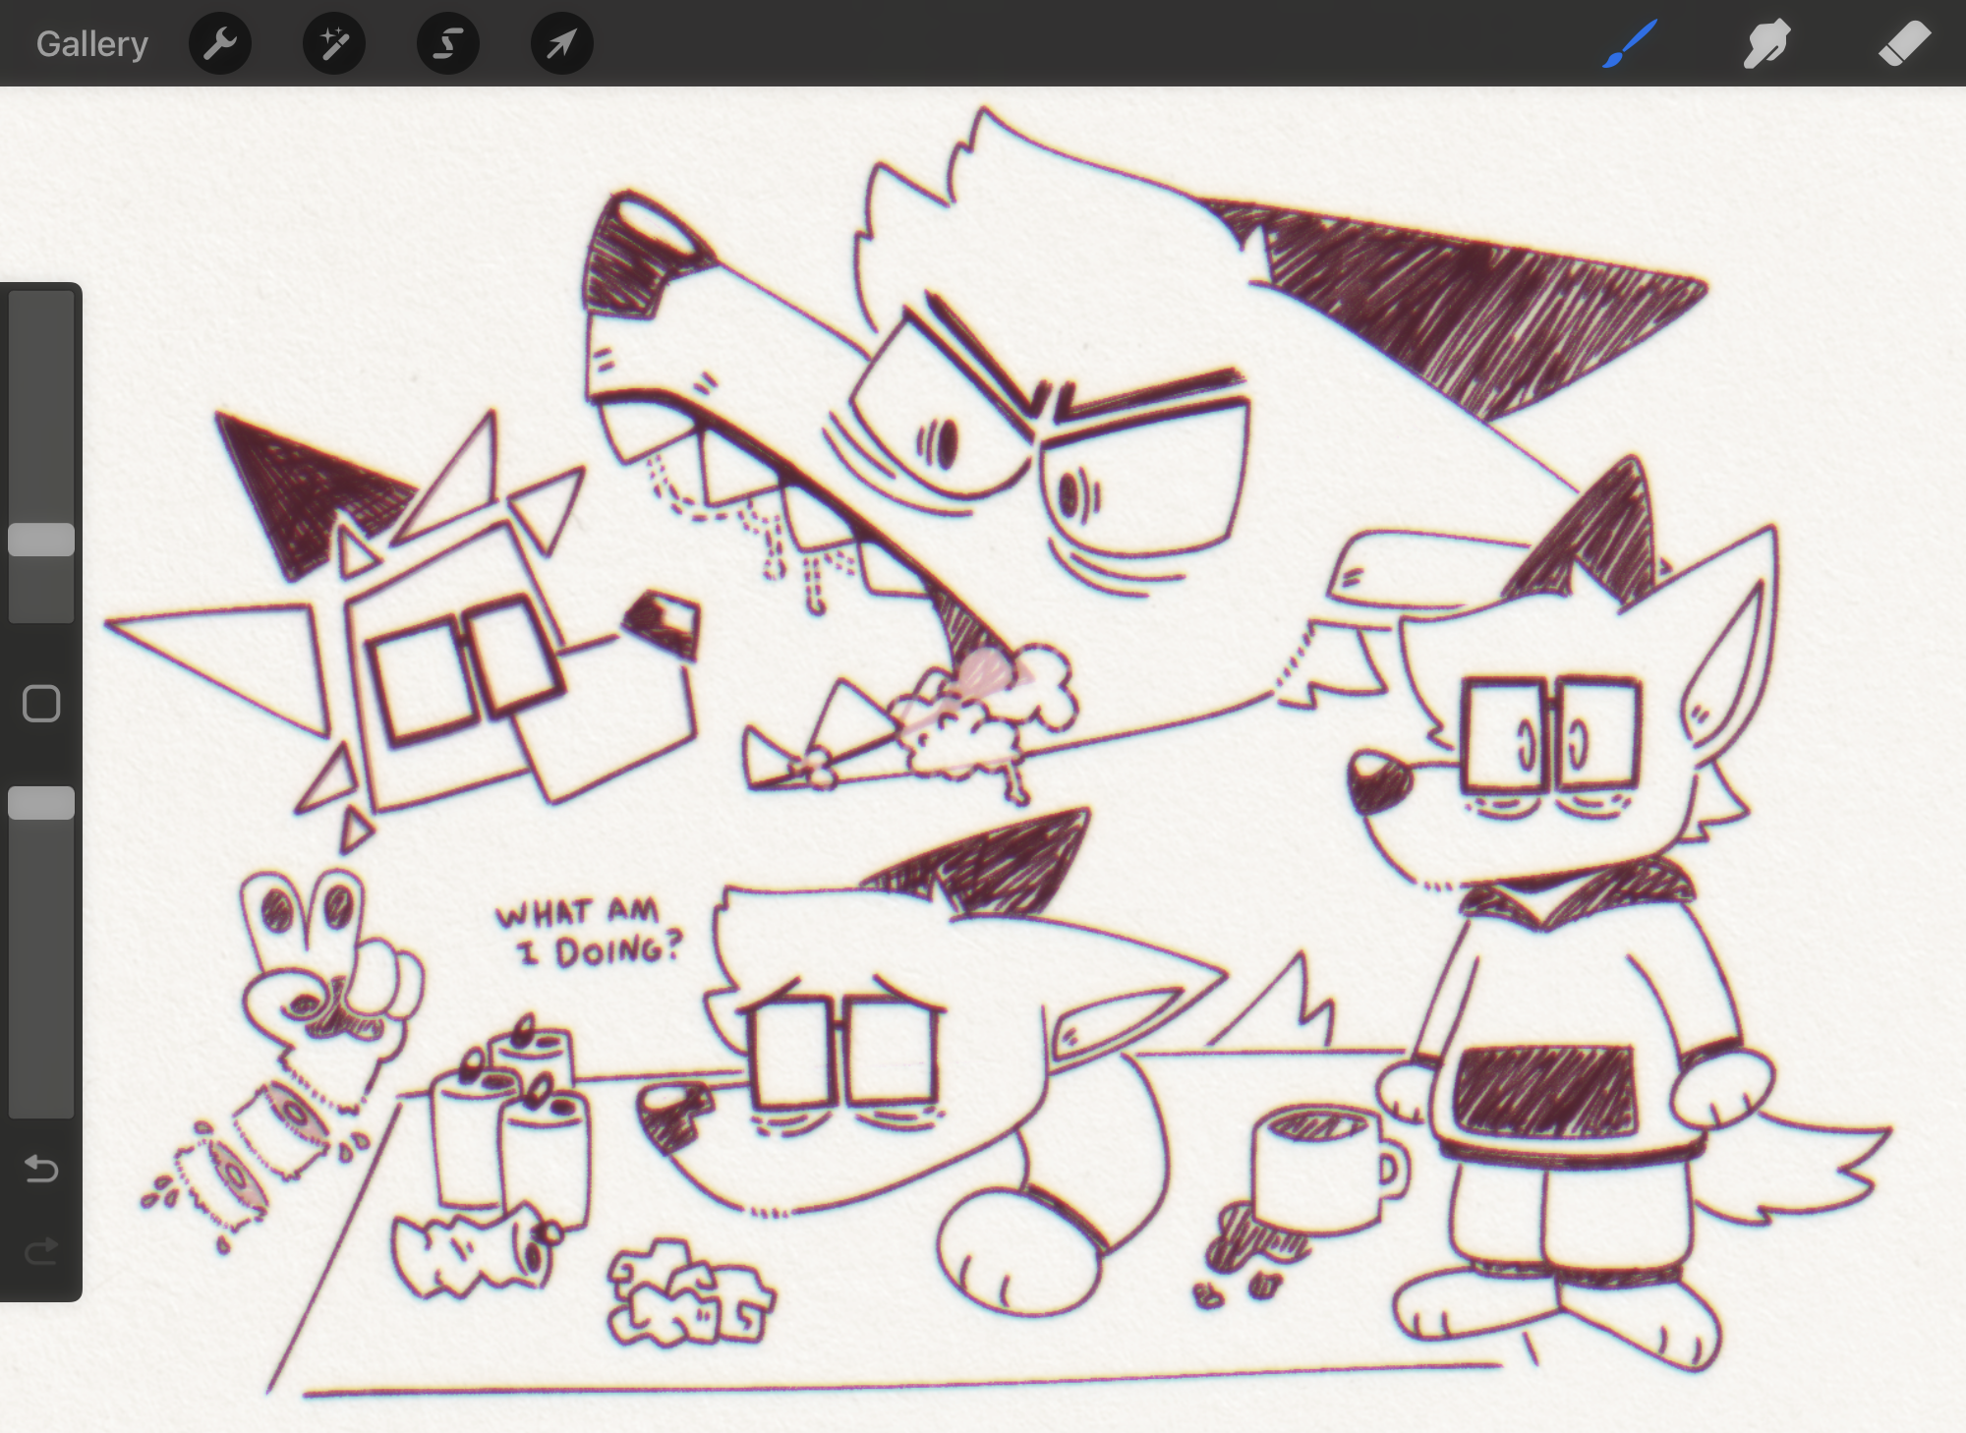Undo the last stroke with arrow icon
1966x1433 pixels.
pos(41,1169)
